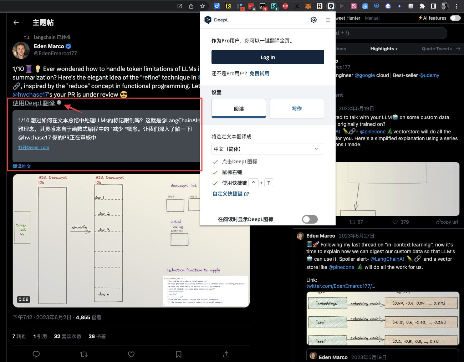The image size is (464, 362).
Task: Share the main tweet with upload icon
Action: [226, 354]
